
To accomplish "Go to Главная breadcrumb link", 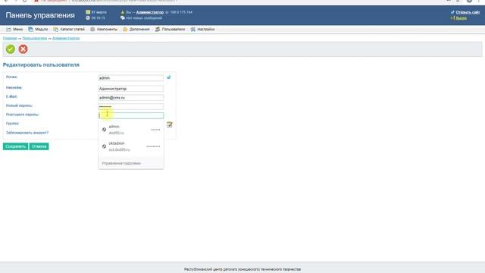I will pos(10,38).
